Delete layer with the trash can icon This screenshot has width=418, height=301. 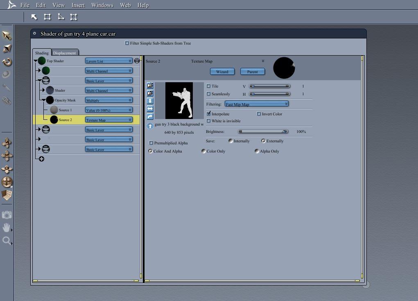pyautogui.click(x=137, y=61)
